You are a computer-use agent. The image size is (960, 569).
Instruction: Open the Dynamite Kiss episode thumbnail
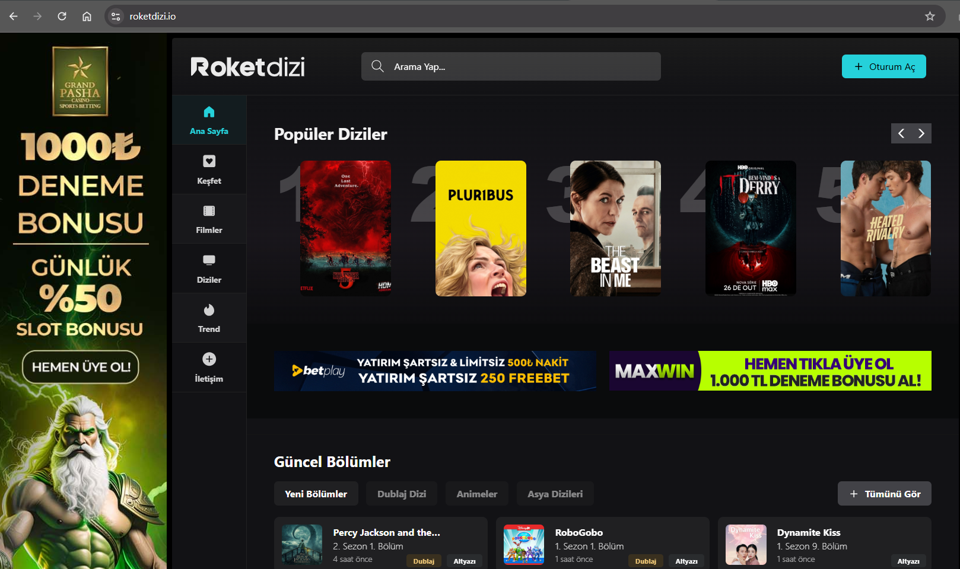pos(746,544)
